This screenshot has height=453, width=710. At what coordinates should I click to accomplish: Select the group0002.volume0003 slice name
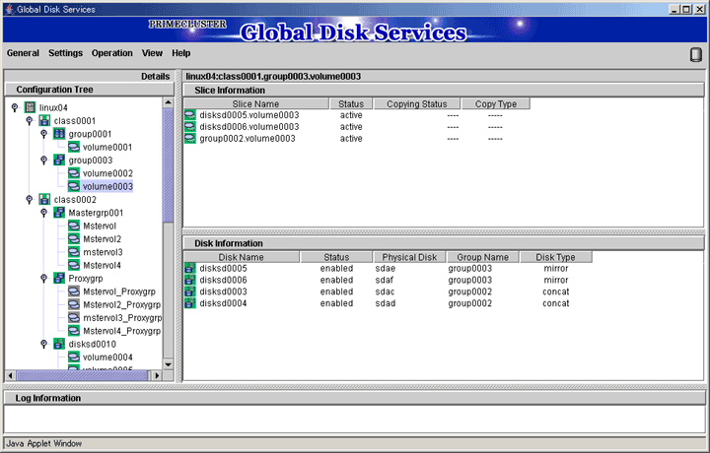[248, 138]
